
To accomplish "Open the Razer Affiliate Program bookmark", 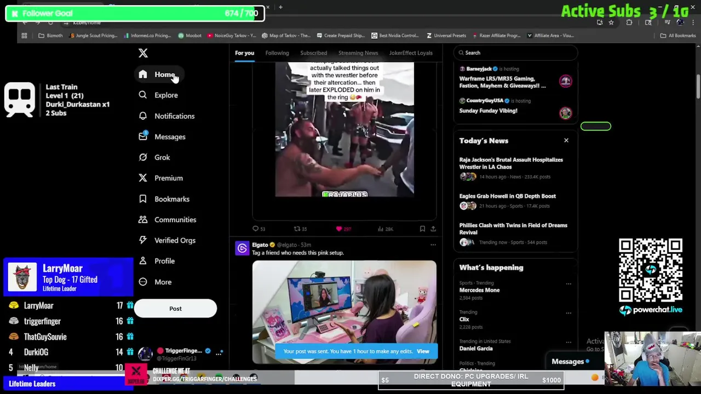I will (496, 36).
